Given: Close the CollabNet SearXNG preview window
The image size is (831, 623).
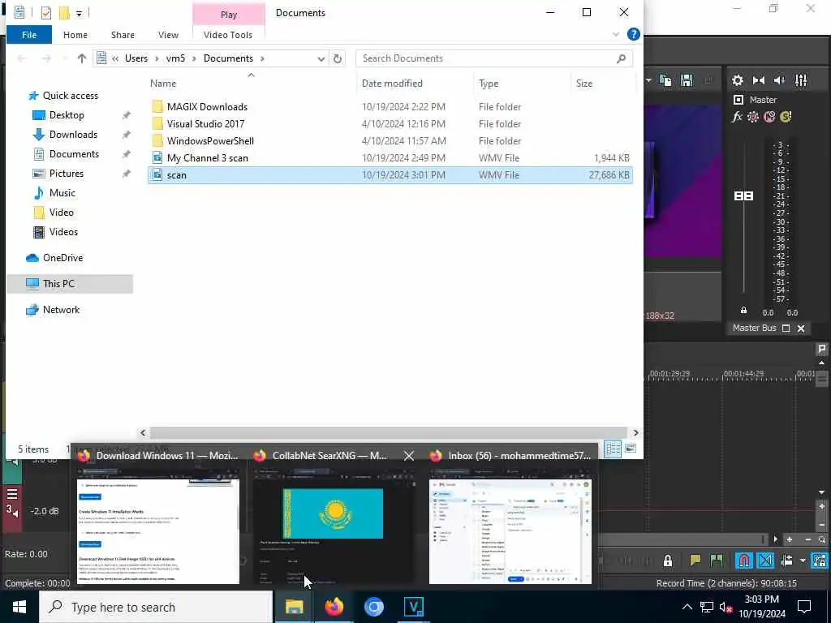Looking at the screenshot, I should (409, 456).
